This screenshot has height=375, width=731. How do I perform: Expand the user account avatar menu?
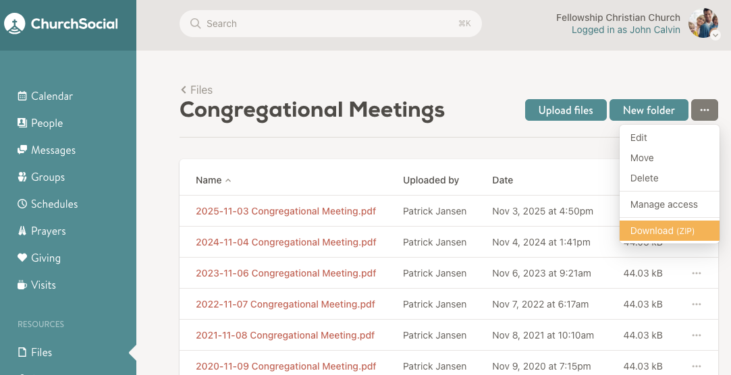tap(703, 24)
